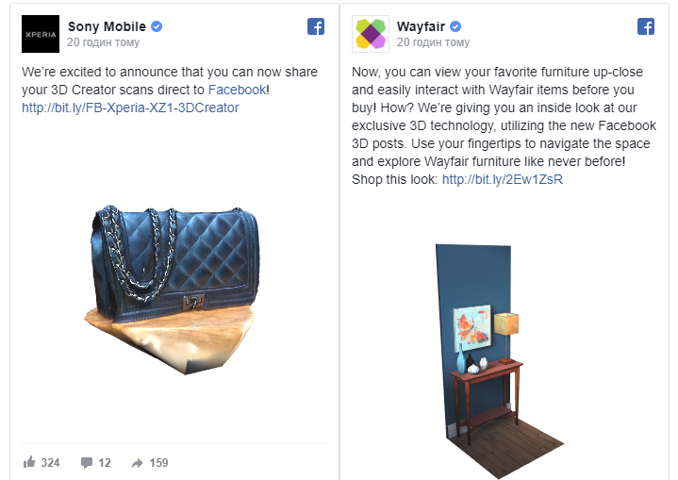Click Sony Mobile verified badge
Screen dimensions: 678x480
pyautogui.click(x=157, y=26)
